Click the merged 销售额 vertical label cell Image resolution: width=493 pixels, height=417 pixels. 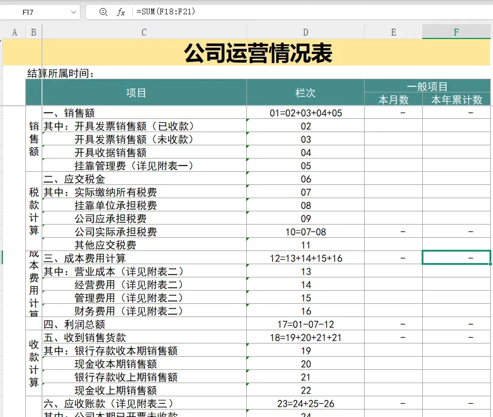click(x=33, y=138)
